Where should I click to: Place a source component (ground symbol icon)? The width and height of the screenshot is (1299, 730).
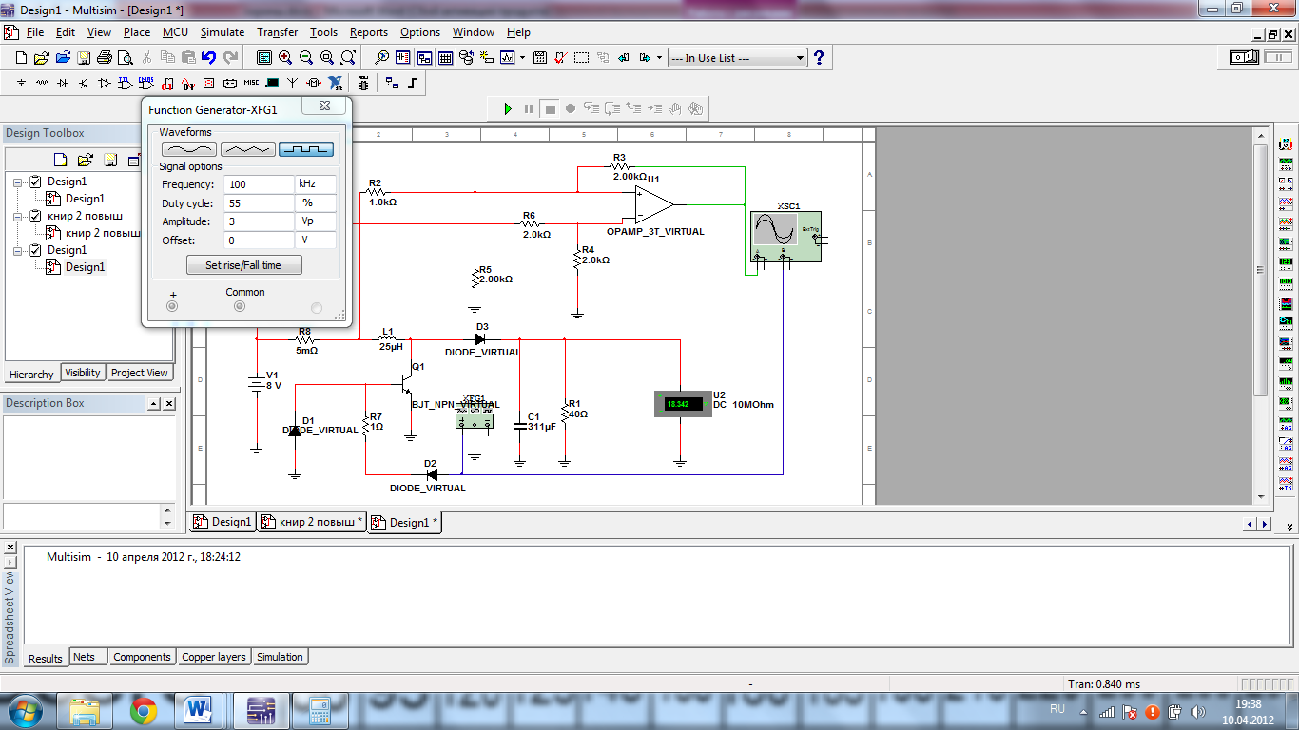(x=21, y=83)
